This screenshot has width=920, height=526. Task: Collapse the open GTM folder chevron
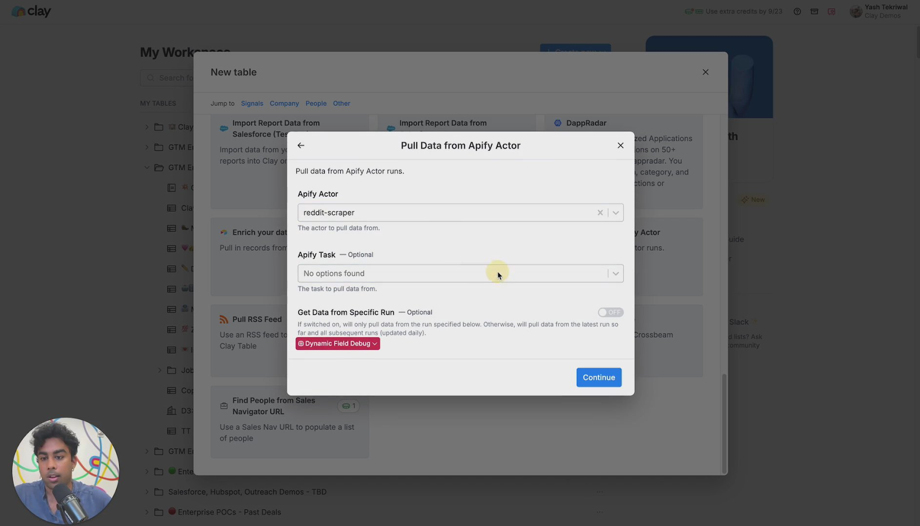tap(147, 168)
